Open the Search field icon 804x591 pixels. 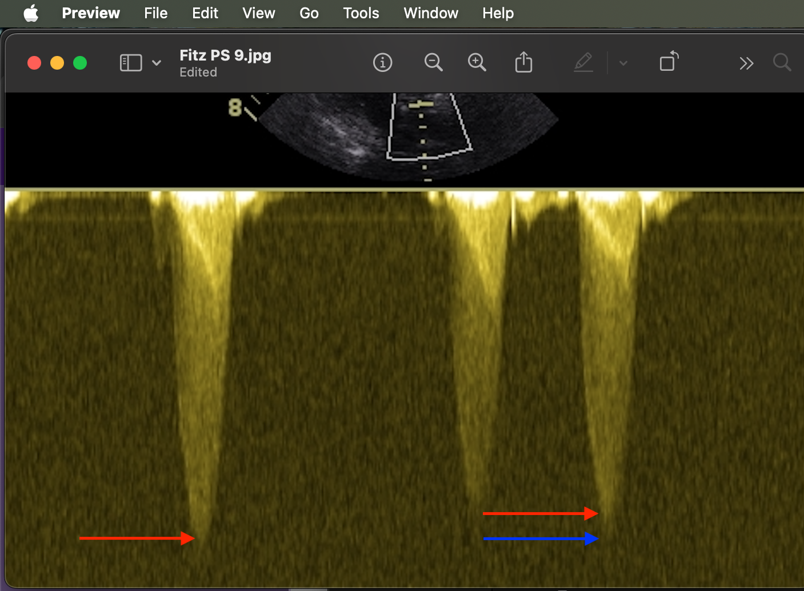(782, 62)
